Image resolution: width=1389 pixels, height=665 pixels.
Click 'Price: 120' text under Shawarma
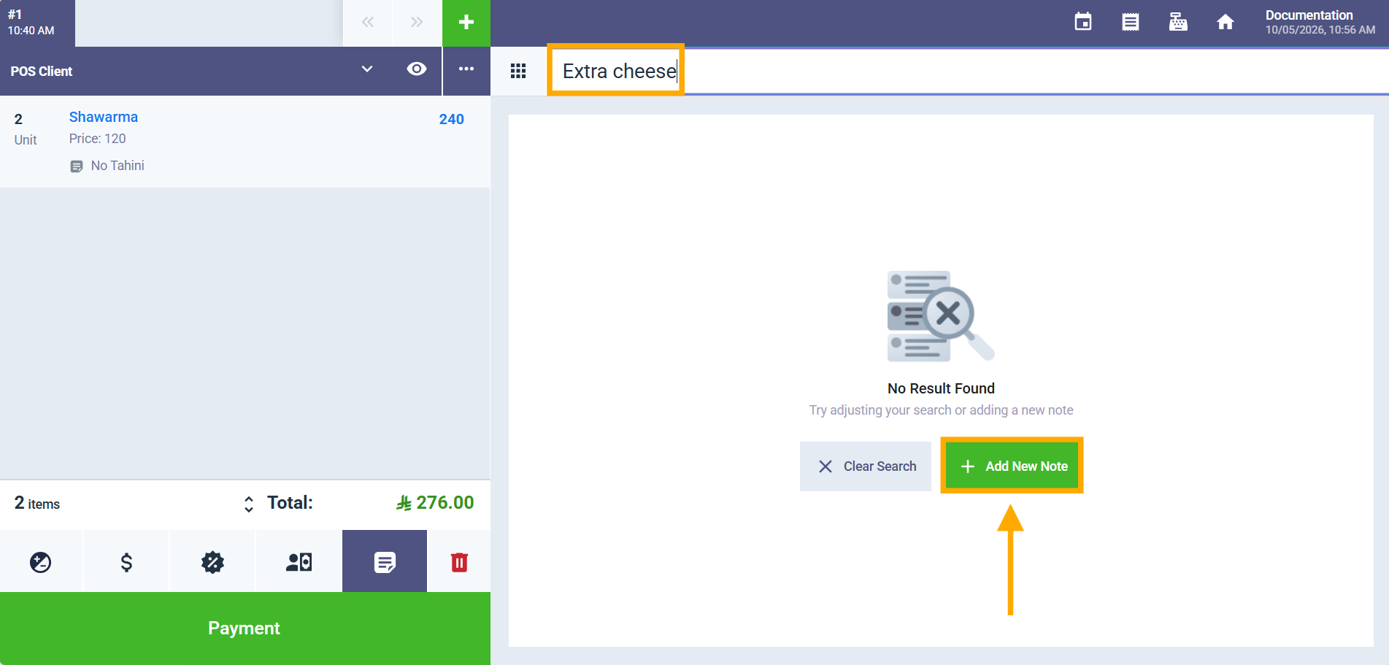click(98, 139)
